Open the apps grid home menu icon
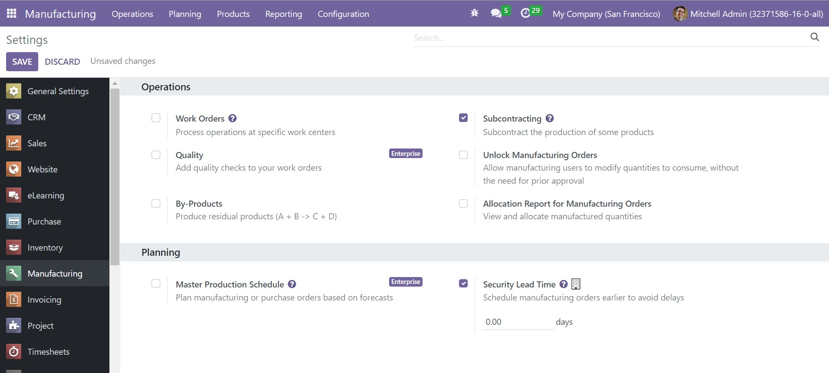Image resolution: width=829 pixels, height=373 pixels. tap(12, 13)
